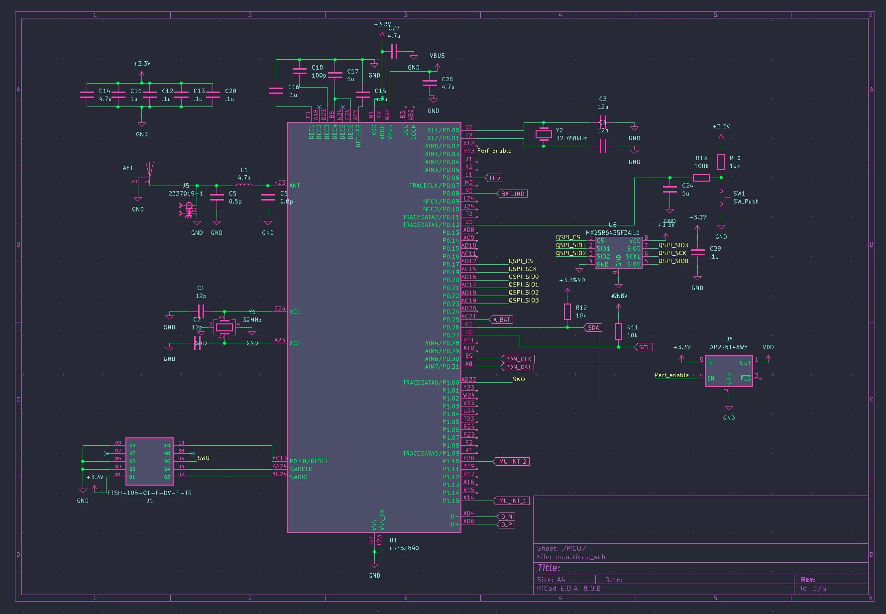Screen dimensions: 886x614
Task: Click the IMU_INT_2 global label
Action: click(511, 461)
